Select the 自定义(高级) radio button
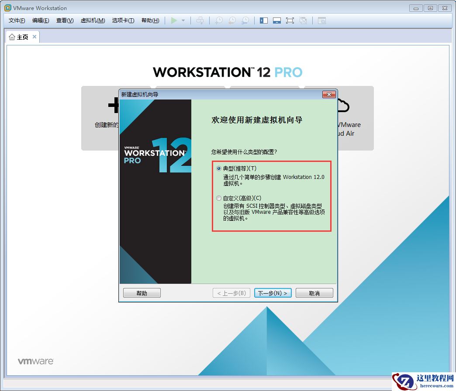The image size is (456, 391). tap(218, 198)
